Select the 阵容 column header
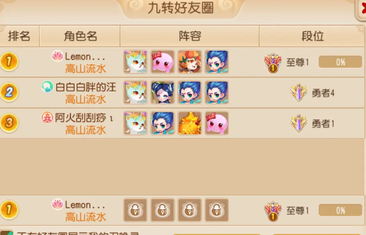Viewport: 366px width, 235px height. (x=189, y=36)
